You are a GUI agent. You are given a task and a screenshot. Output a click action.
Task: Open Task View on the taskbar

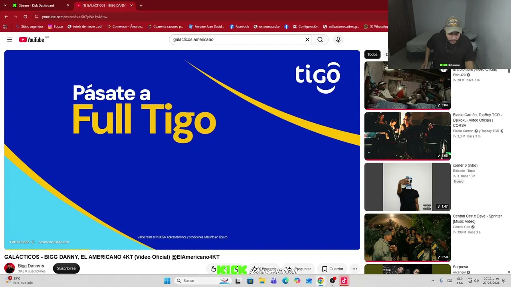coord(238,281)
